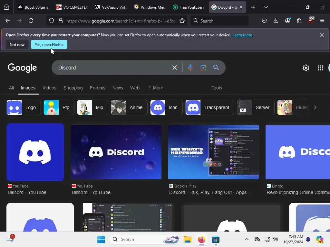
Task: Clear the Discord search query
Action: tap(174, 68)
